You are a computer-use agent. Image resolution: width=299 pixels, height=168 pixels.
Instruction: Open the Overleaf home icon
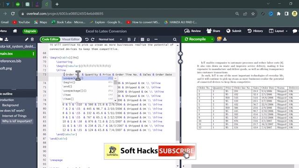(x=15, y=31)
